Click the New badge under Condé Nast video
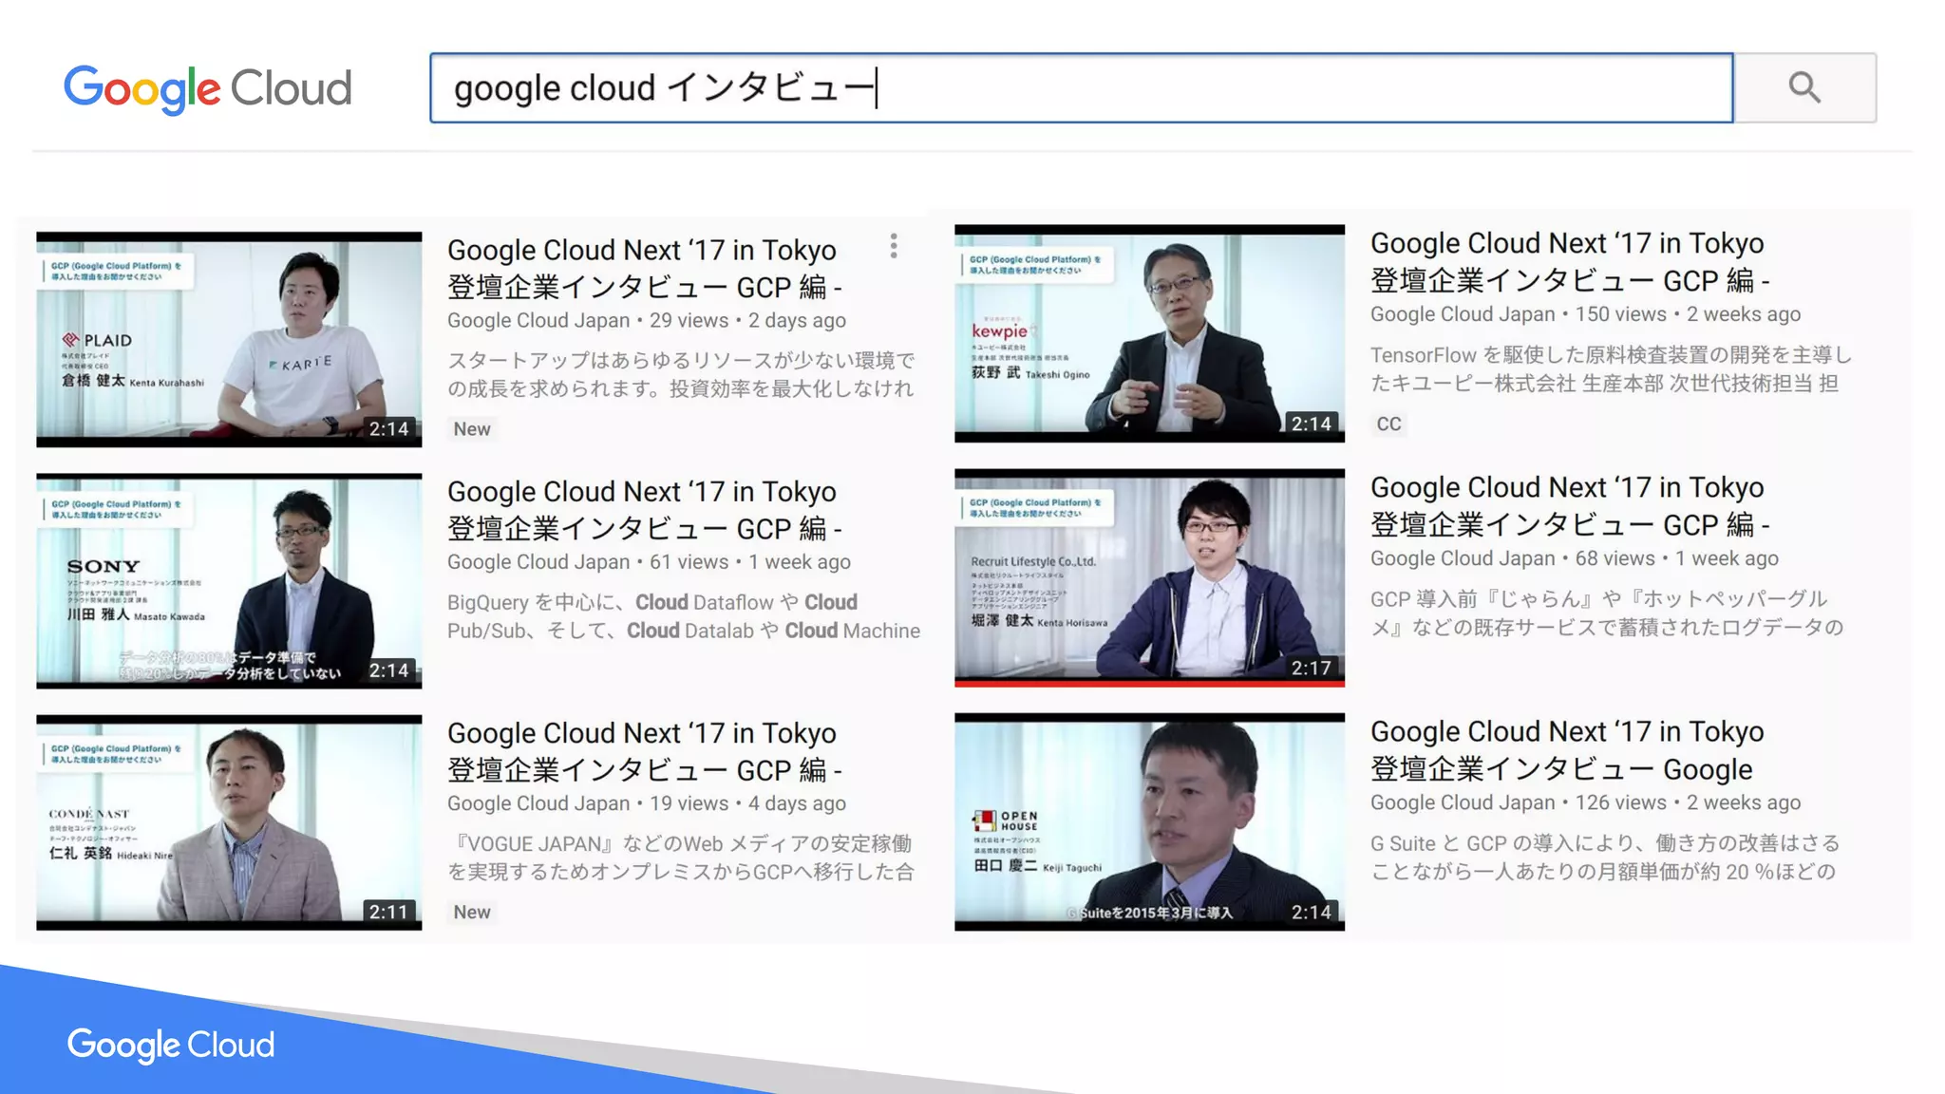The width and height of the screenshot is (1945, 1094). (472, 913)
